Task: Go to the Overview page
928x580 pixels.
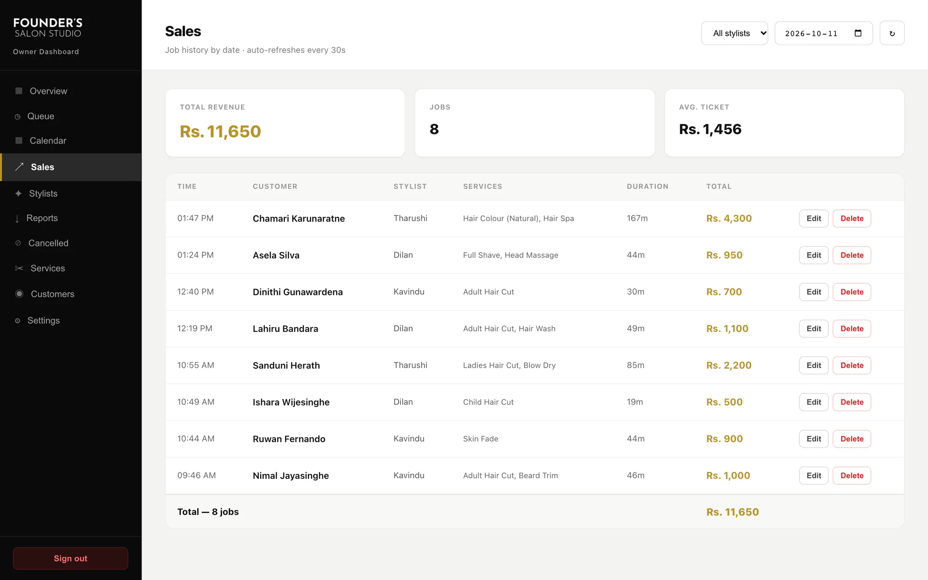Action: pos(71,91)
